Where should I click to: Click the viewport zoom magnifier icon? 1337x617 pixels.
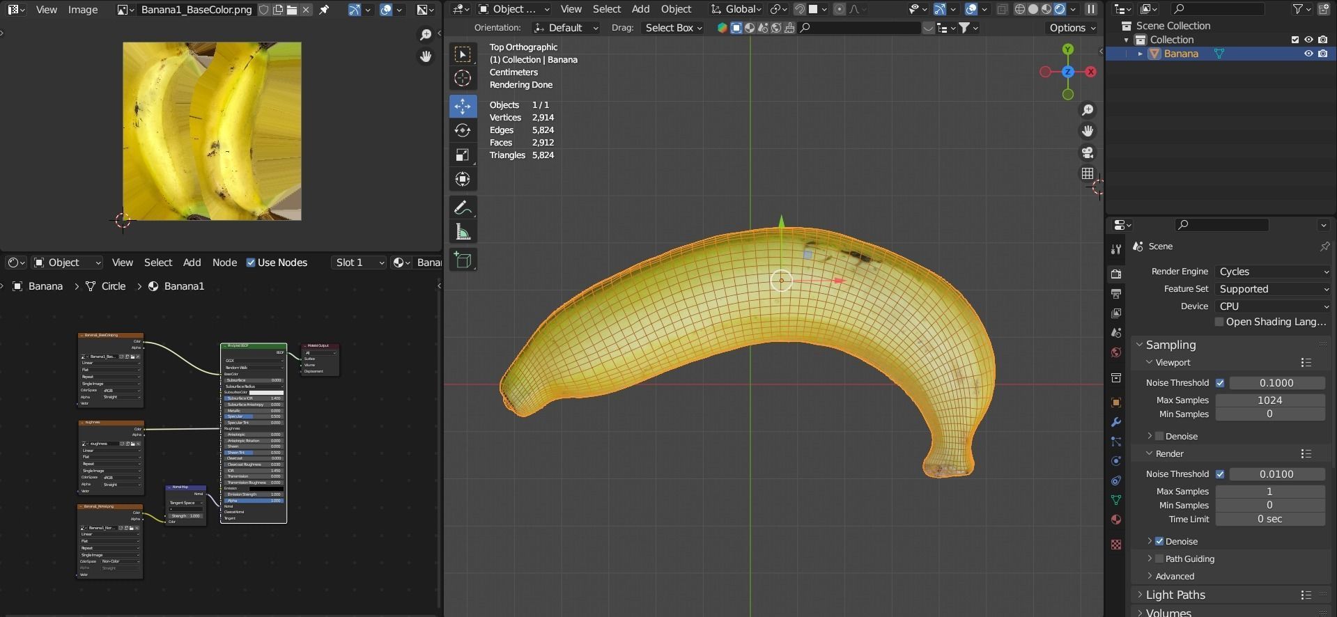tap(1088, 110)
